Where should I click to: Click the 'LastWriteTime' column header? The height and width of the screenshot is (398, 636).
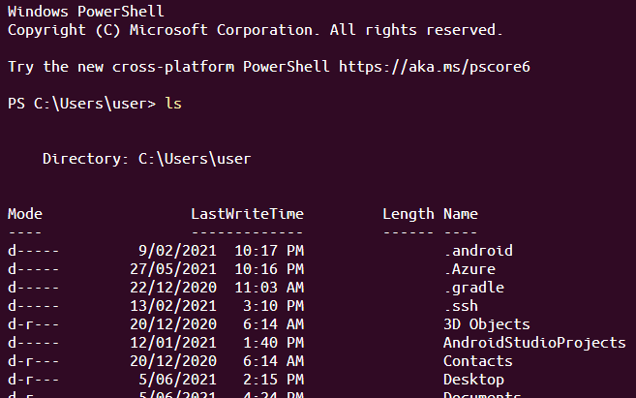(x=248, y=214)
